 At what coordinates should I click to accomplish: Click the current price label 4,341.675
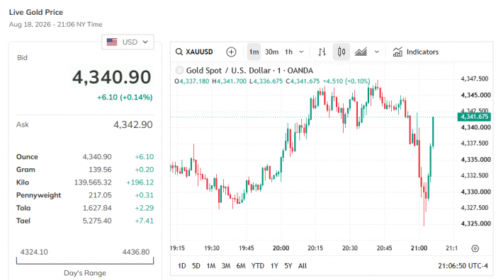pos(474,117)
